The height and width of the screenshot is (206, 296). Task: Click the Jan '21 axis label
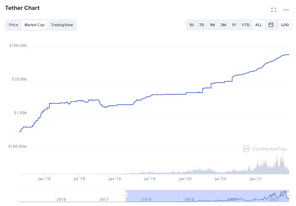(x=256, y=179)
